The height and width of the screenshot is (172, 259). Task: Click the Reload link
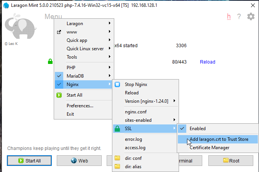point(208,62)
